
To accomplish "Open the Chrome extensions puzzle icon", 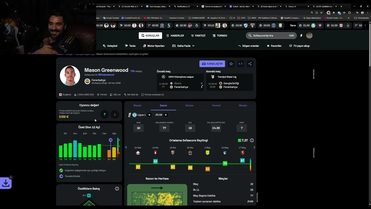I will click(349, 13).
